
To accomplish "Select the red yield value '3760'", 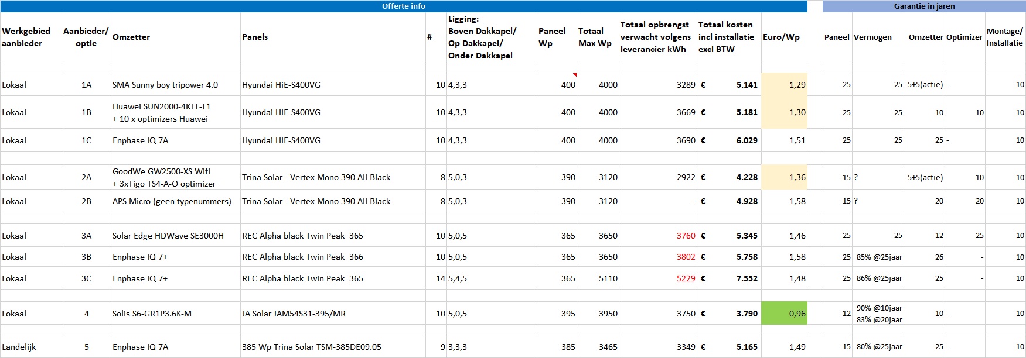I will 658,236.
